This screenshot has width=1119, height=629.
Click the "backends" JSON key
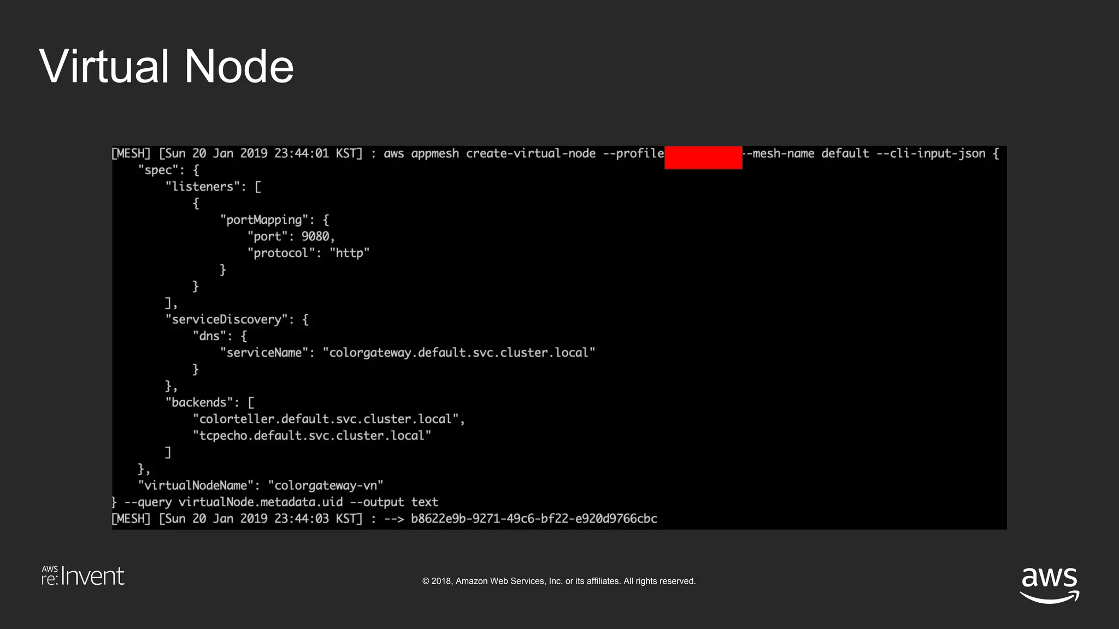[199, 402]
